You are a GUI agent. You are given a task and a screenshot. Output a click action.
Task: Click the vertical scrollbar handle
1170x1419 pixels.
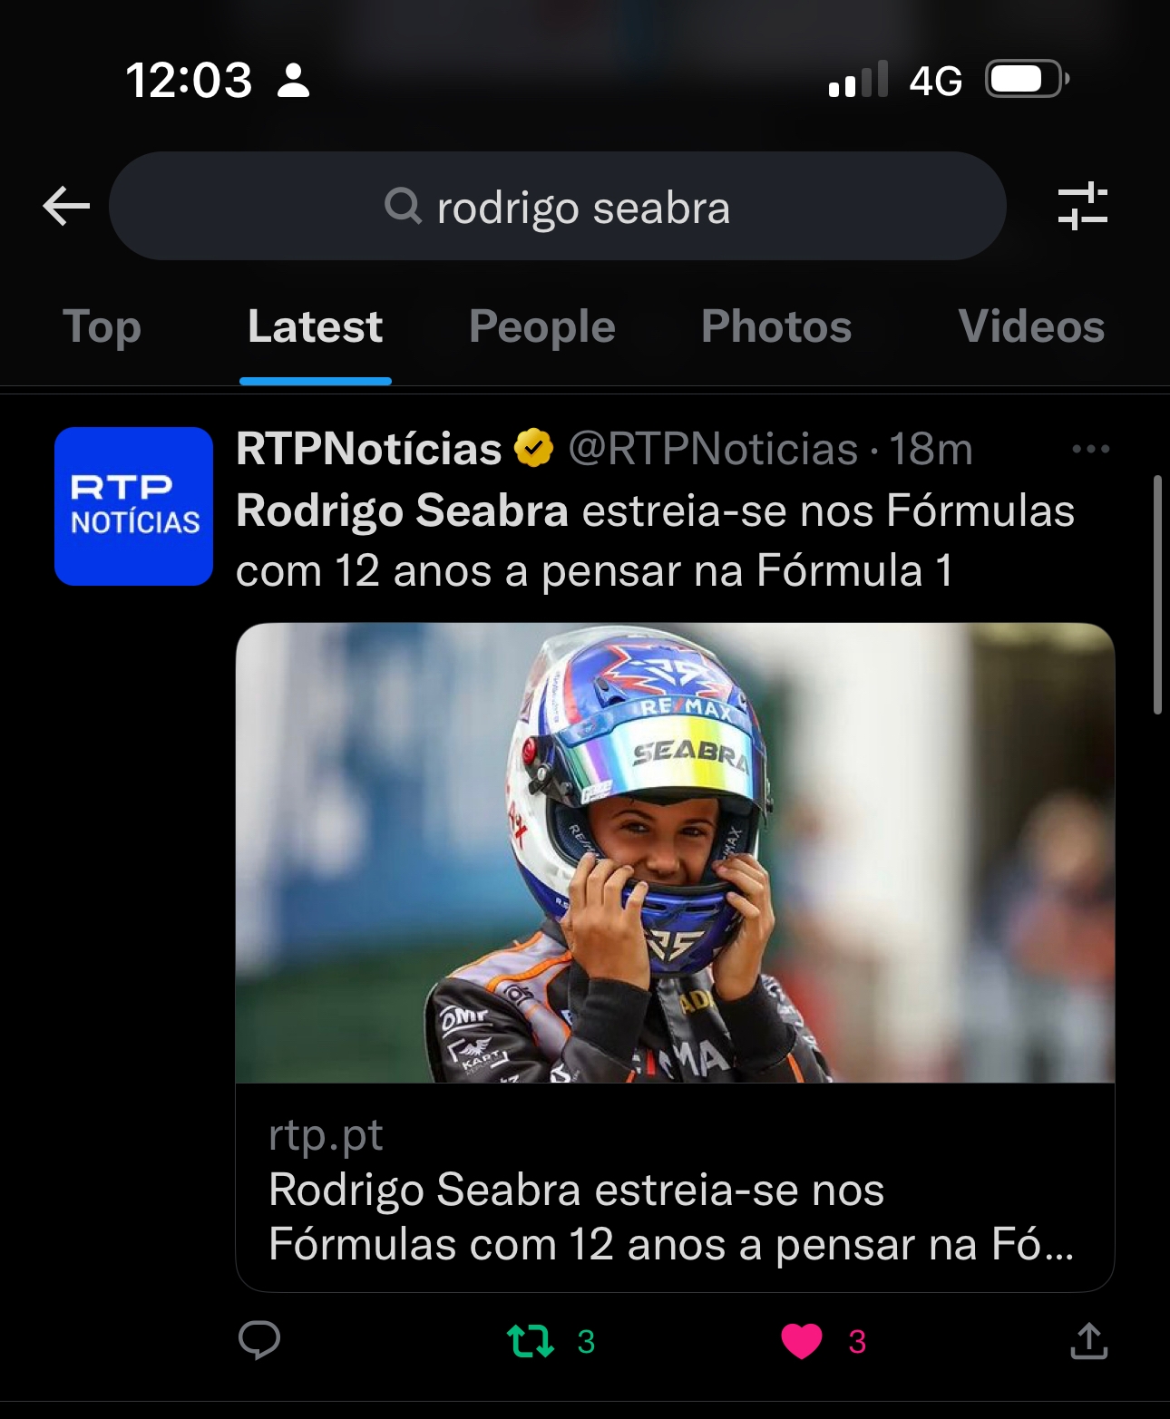(x=1157, y=594)
